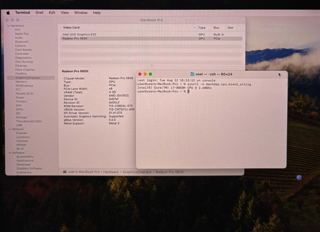Select Card Reader in the sidebar
This screenshot has width=320, height=232.
coord(24,50)
